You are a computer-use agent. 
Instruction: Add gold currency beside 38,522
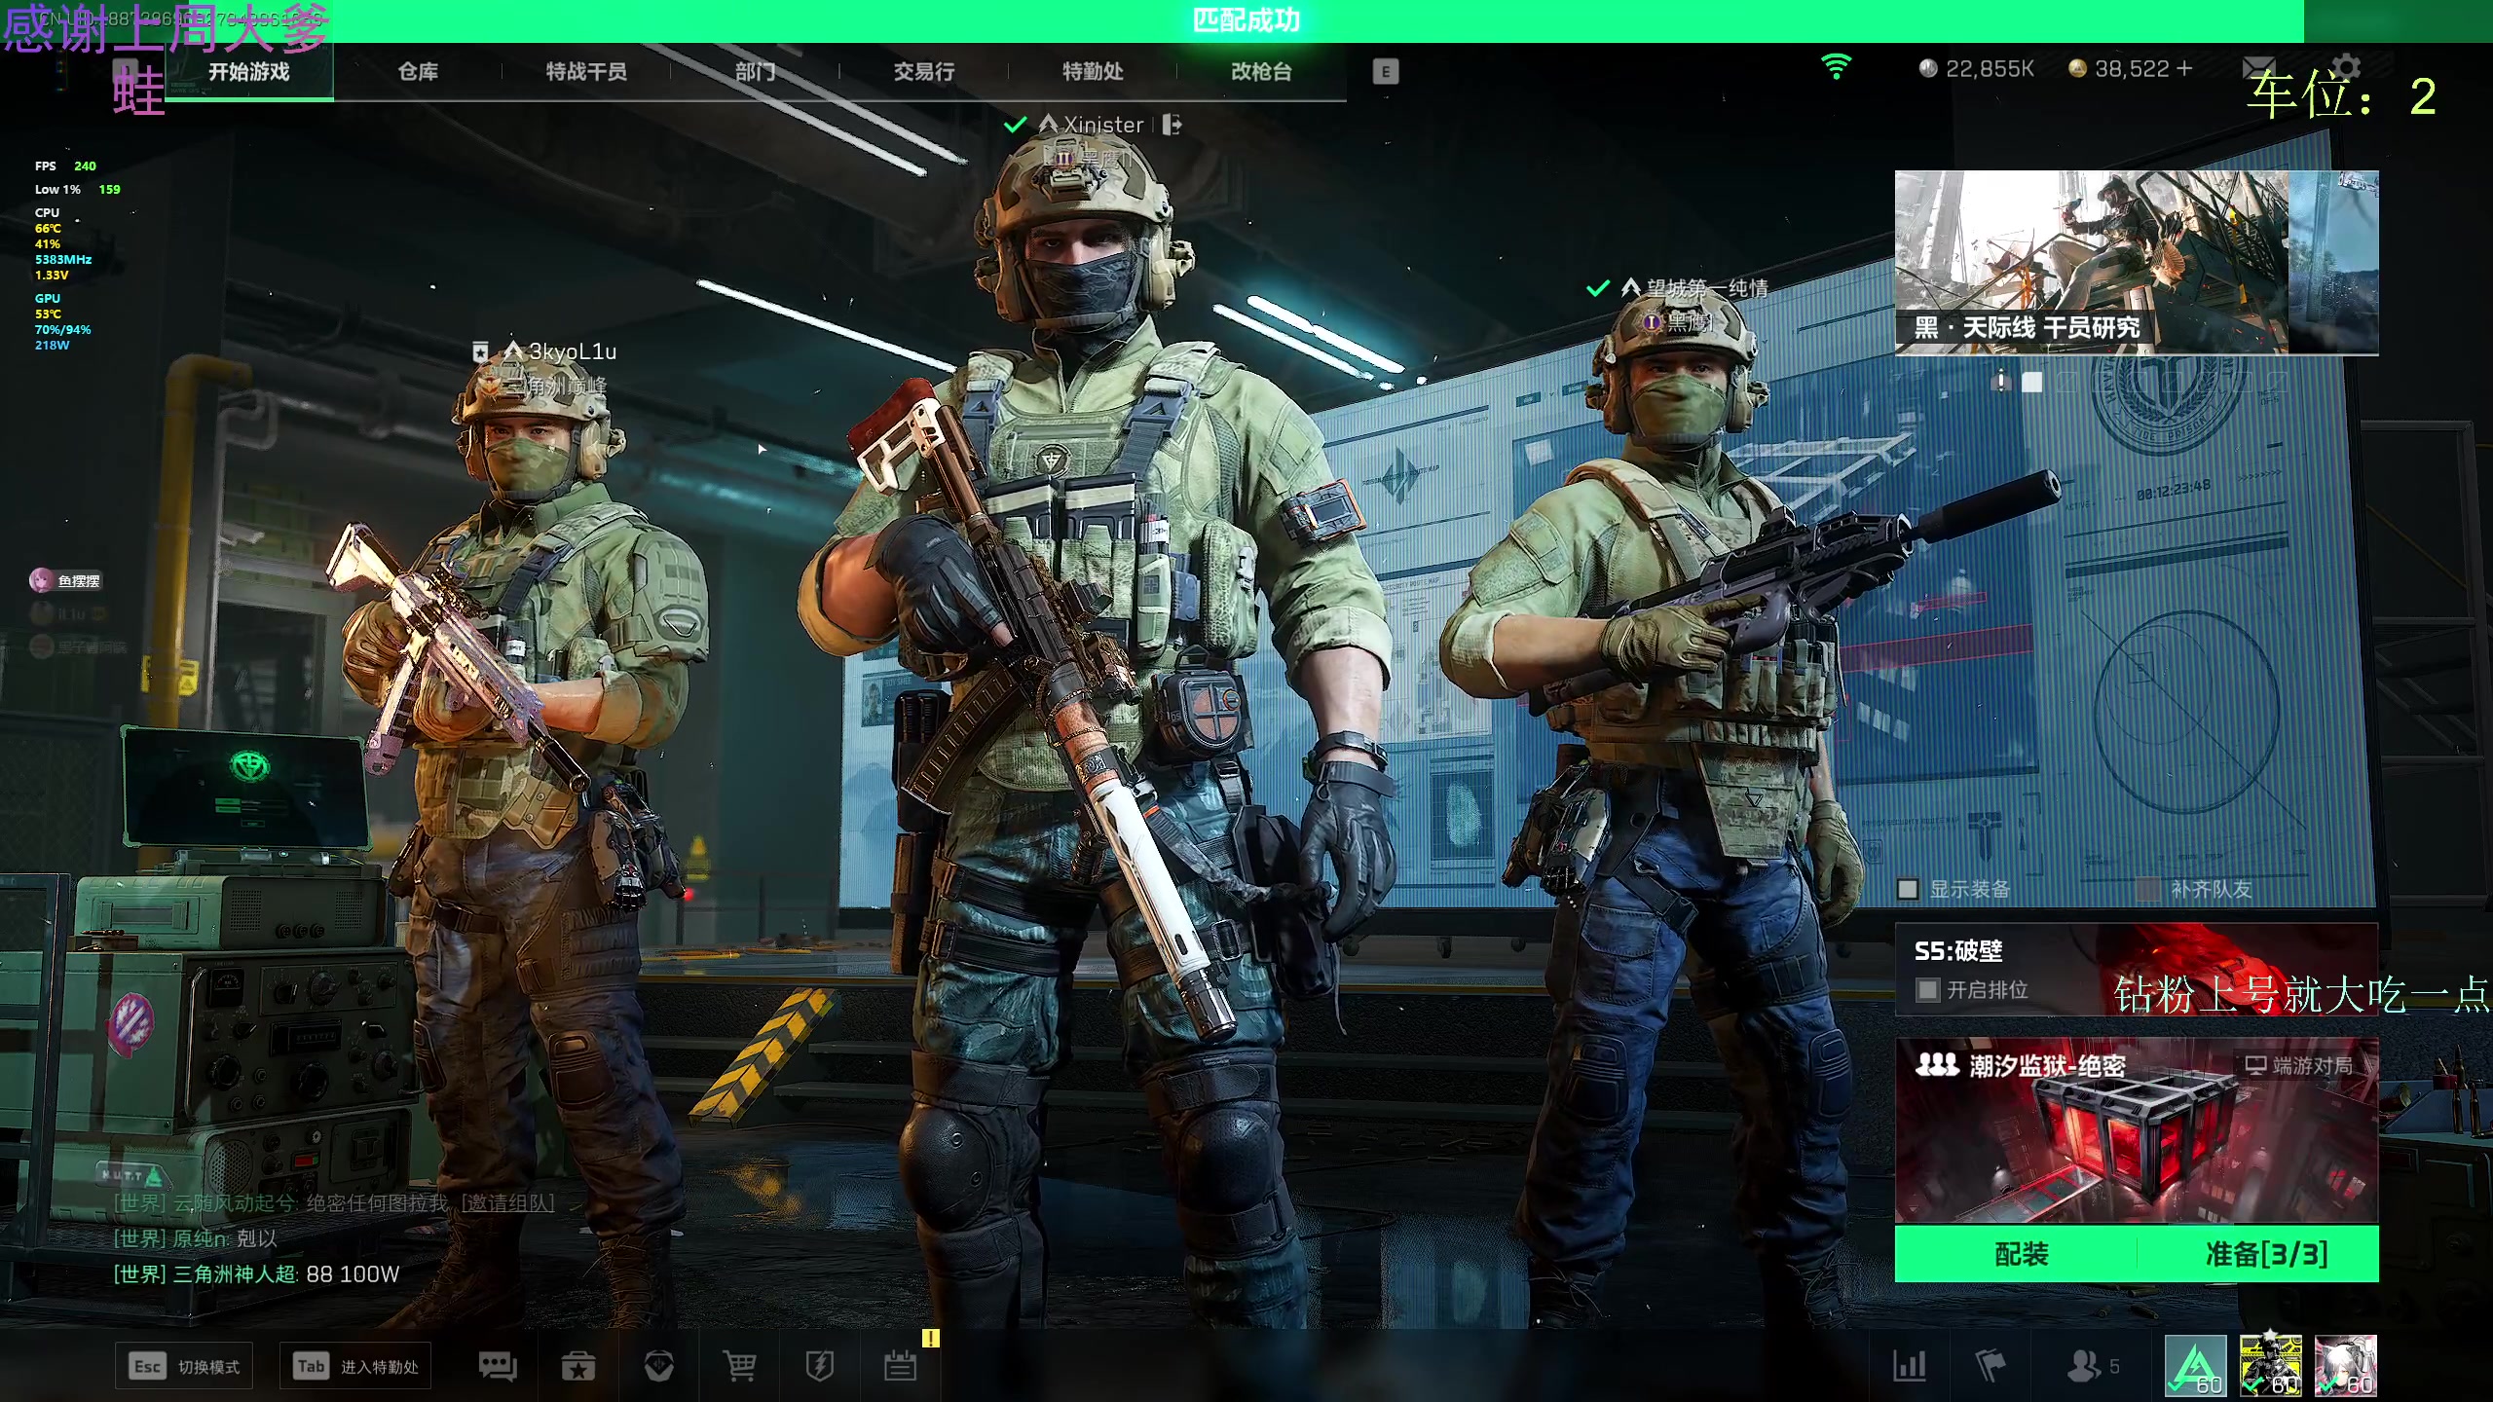click(2184, 68)
